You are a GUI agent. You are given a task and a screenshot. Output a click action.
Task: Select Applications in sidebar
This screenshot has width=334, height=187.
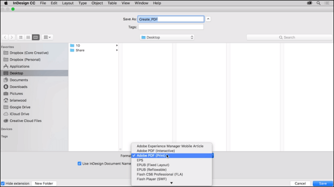pyautogui.click(x=35, y=66)
